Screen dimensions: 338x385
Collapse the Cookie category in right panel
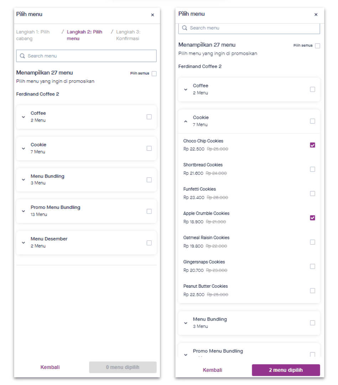coord(186,121)
